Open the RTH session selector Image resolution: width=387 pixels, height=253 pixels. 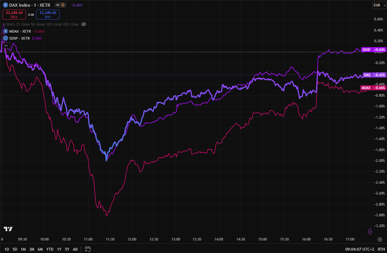tap(381, 249)
